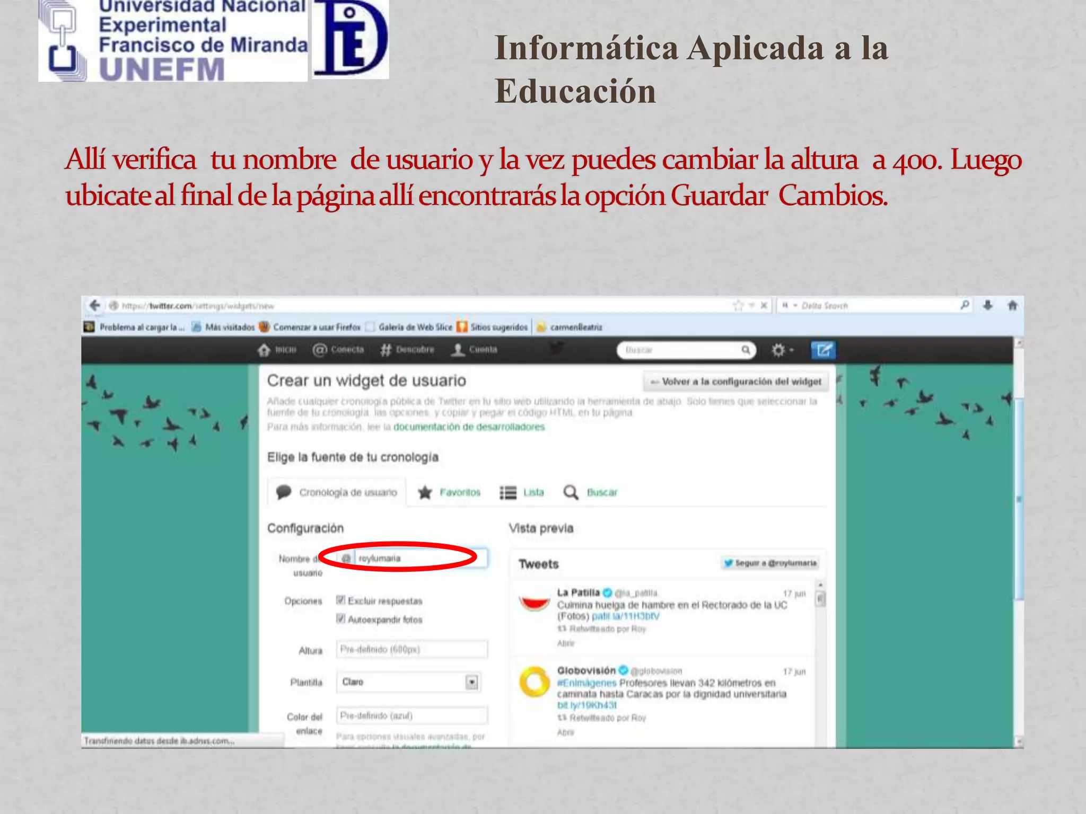Click the Globovisión yellow avatar
The height and width of the screenshot is (814, 1086).
[x=535, y=682]
